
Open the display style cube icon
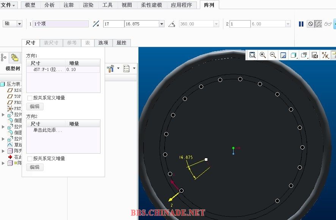pos(294,55)
